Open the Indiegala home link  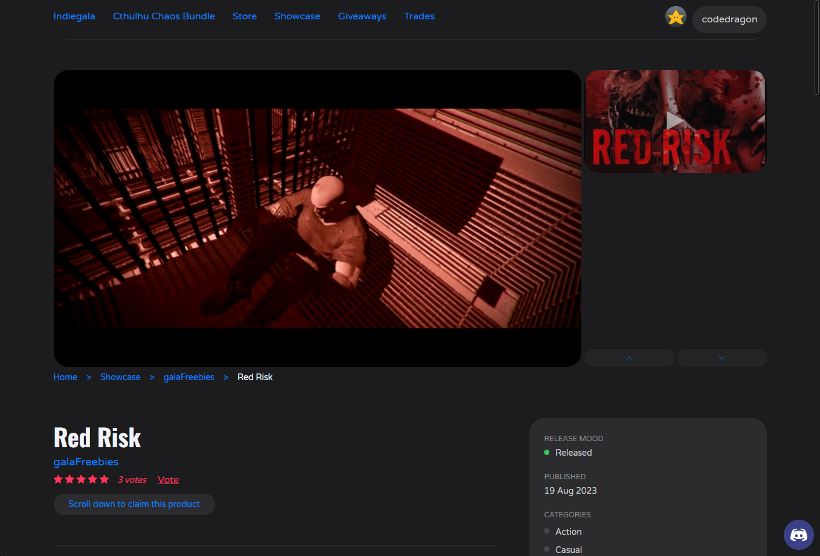click(x=74, y=16)
